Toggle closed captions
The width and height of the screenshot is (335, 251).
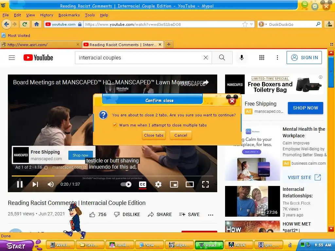(x=143, y=184)
